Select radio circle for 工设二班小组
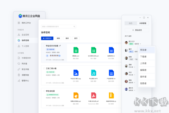The height and width of the screenshot is (113, 169). coord(44,68)
